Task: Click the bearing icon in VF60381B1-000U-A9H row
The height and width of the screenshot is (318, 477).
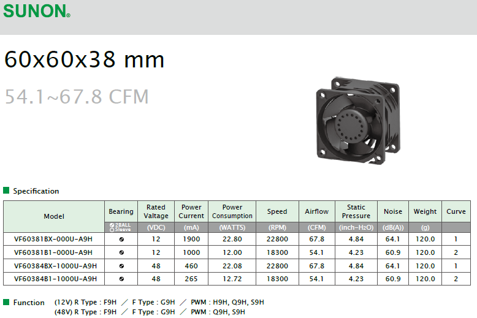Action: tap(121, 252)
